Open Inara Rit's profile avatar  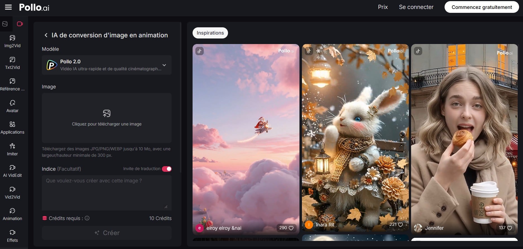[309, 225]
